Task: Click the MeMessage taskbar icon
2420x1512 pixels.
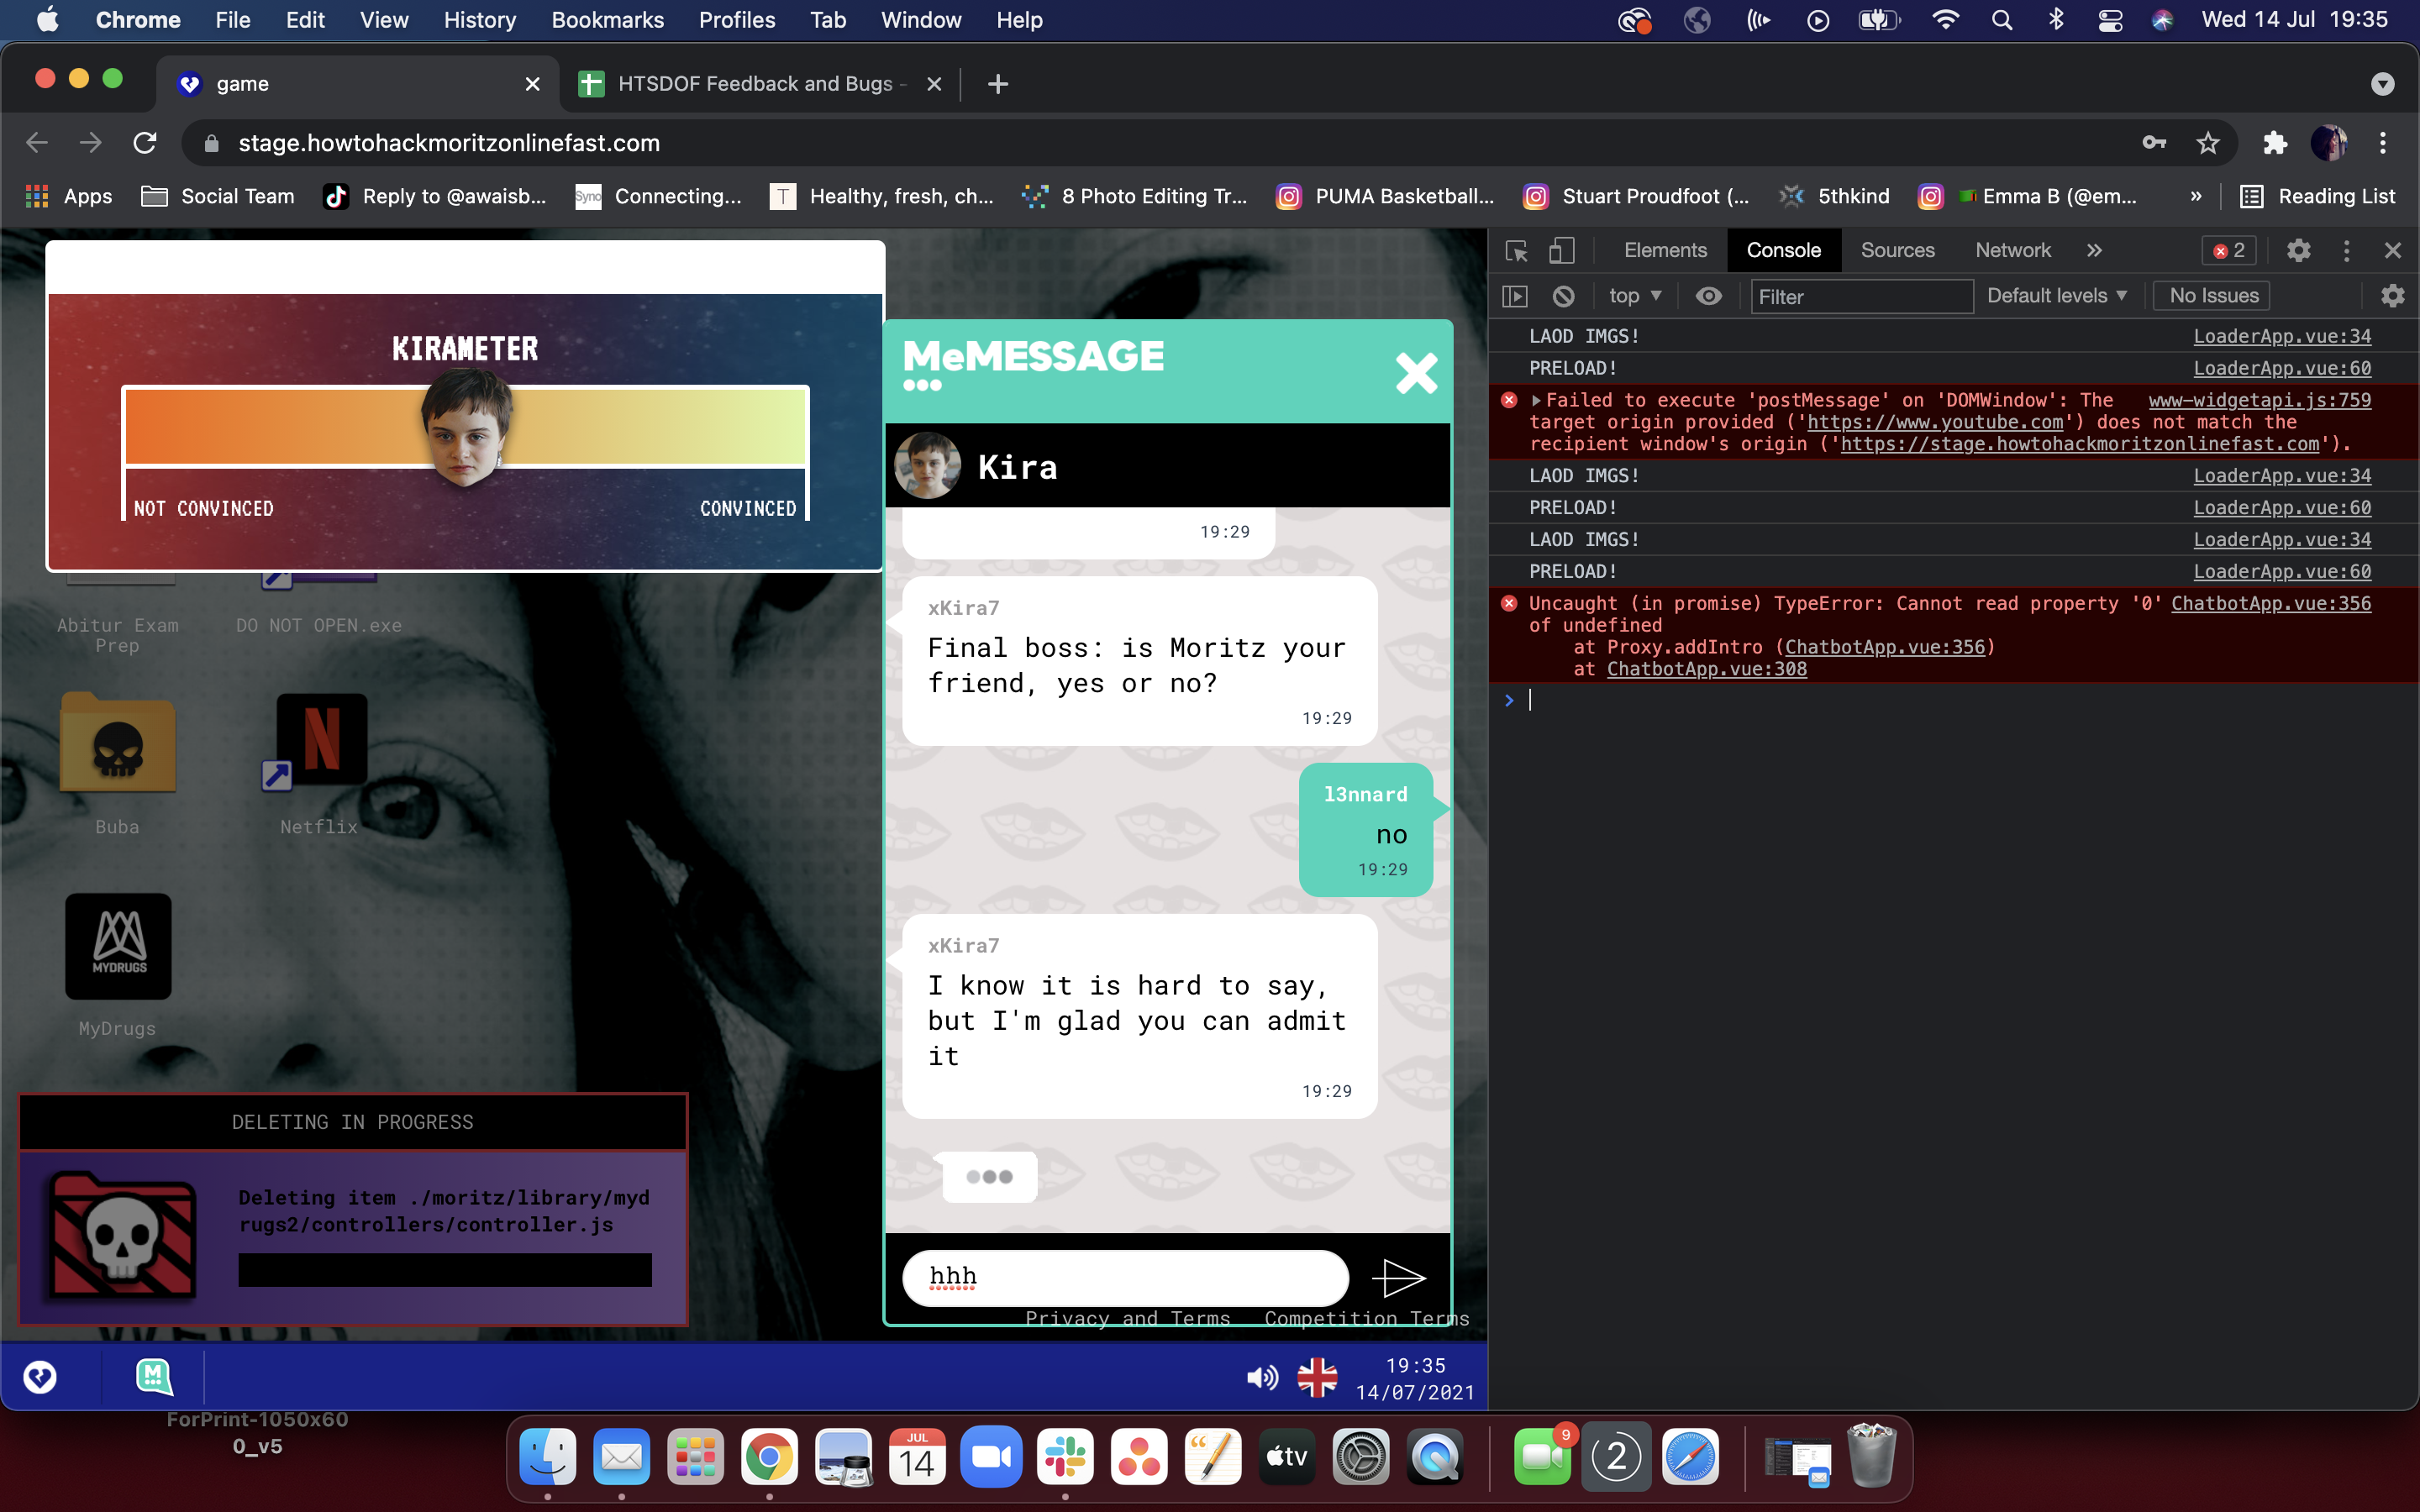Action: 153,1377
